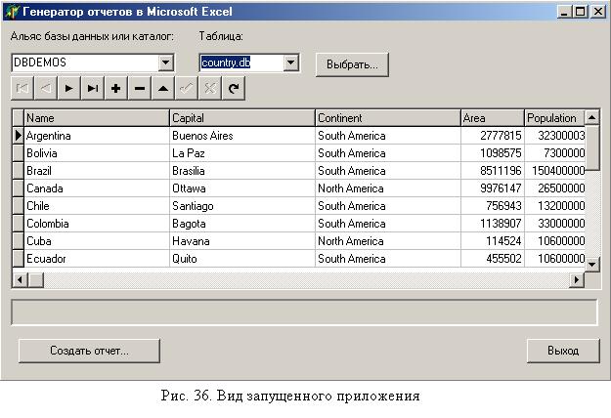The height and width of the screenshot is (418, 611).
Task: Select the Chile cell
Action: pos(97,205)
